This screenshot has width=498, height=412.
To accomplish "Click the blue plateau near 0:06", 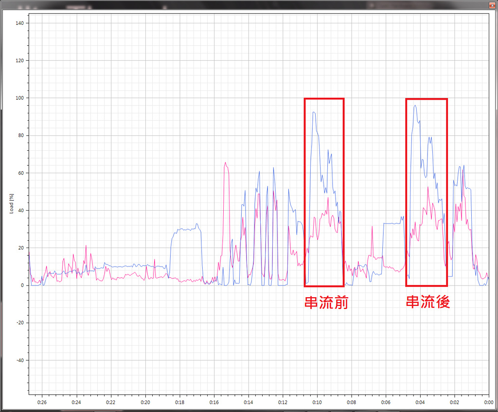I will [x=392, y=223].
